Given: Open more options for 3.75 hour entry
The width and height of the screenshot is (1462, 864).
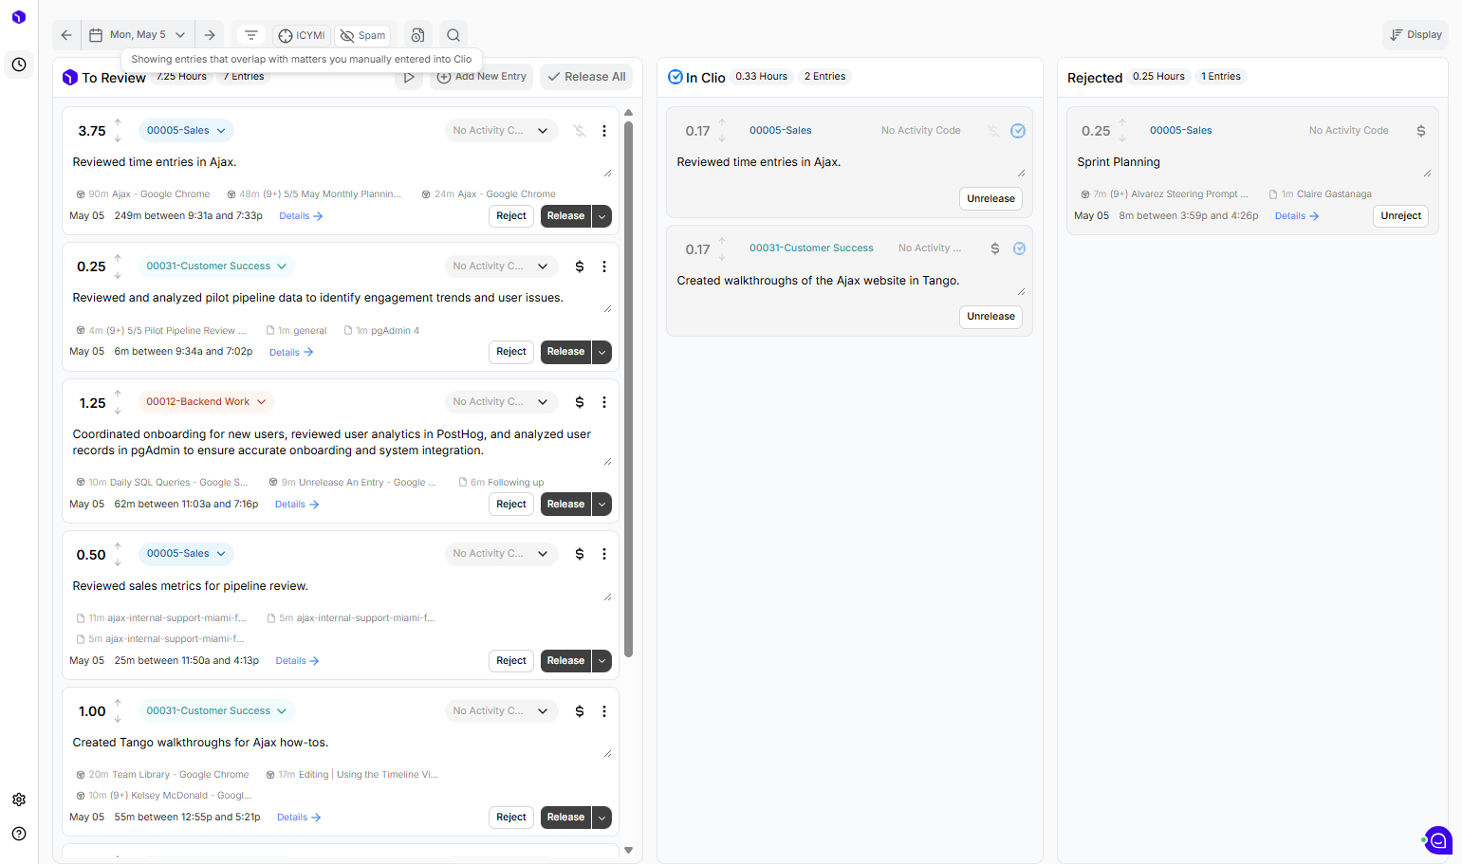Looking at the screenshot, I should coord(604,131).
